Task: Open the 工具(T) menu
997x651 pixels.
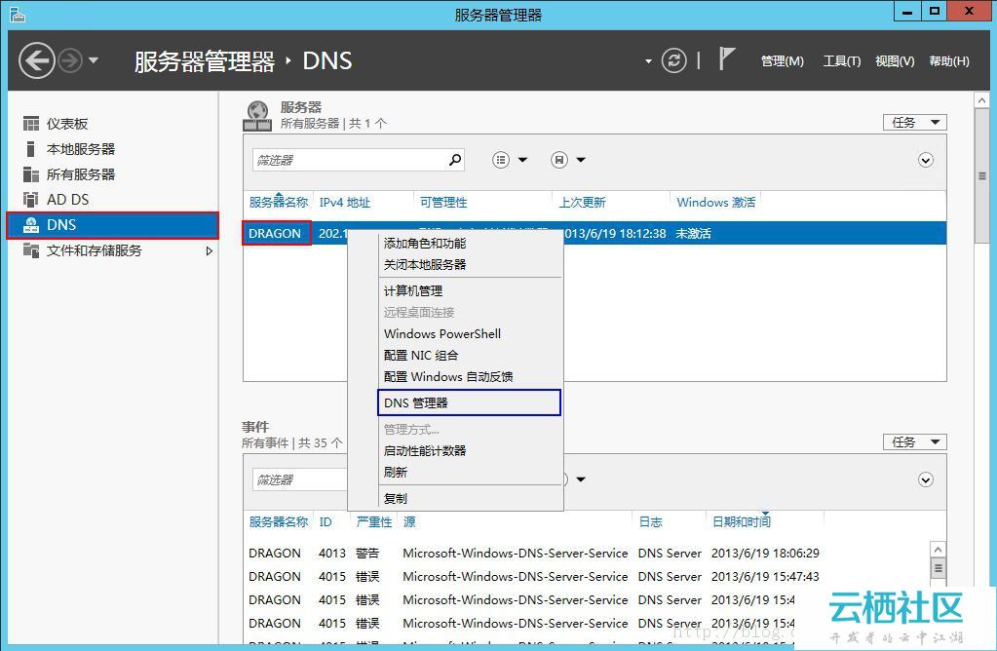Action: click(x=841, y=61)
